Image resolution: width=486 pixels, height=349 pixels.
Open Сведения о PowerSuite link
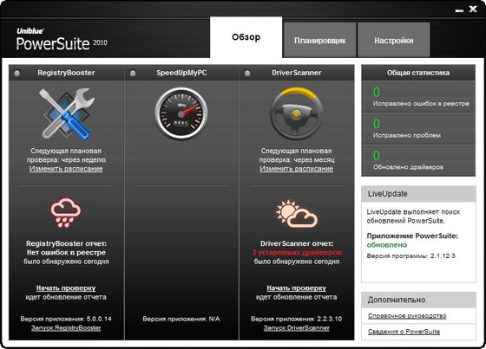click(x=404, y=332)
